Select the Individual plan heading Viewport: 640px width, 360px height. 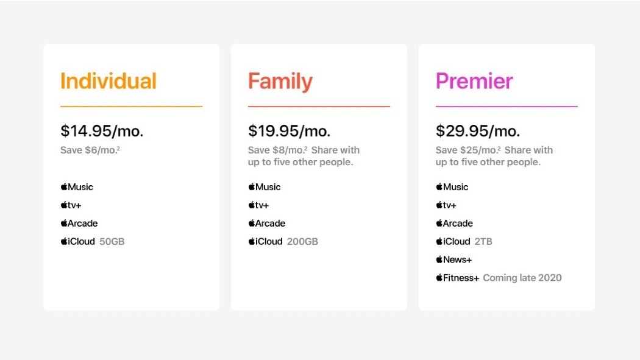click(x=108, y=81)
